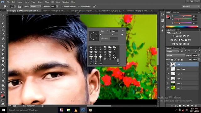Image resolution: width=201 pixels, height=113 pixels.
Task: Select the Layer 4 thumbnail
Action: click(173, 83)
